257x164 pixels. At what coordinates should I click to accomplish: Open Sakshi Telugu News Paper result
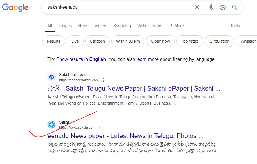pyautogui.click(x=134, y=89)
